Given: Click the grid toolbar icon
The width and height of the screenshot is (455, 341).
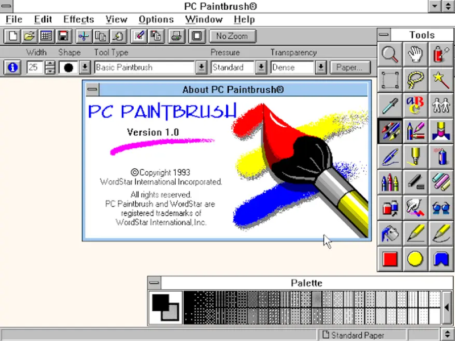Looking at the screenshot, I should tap(47, 36).
